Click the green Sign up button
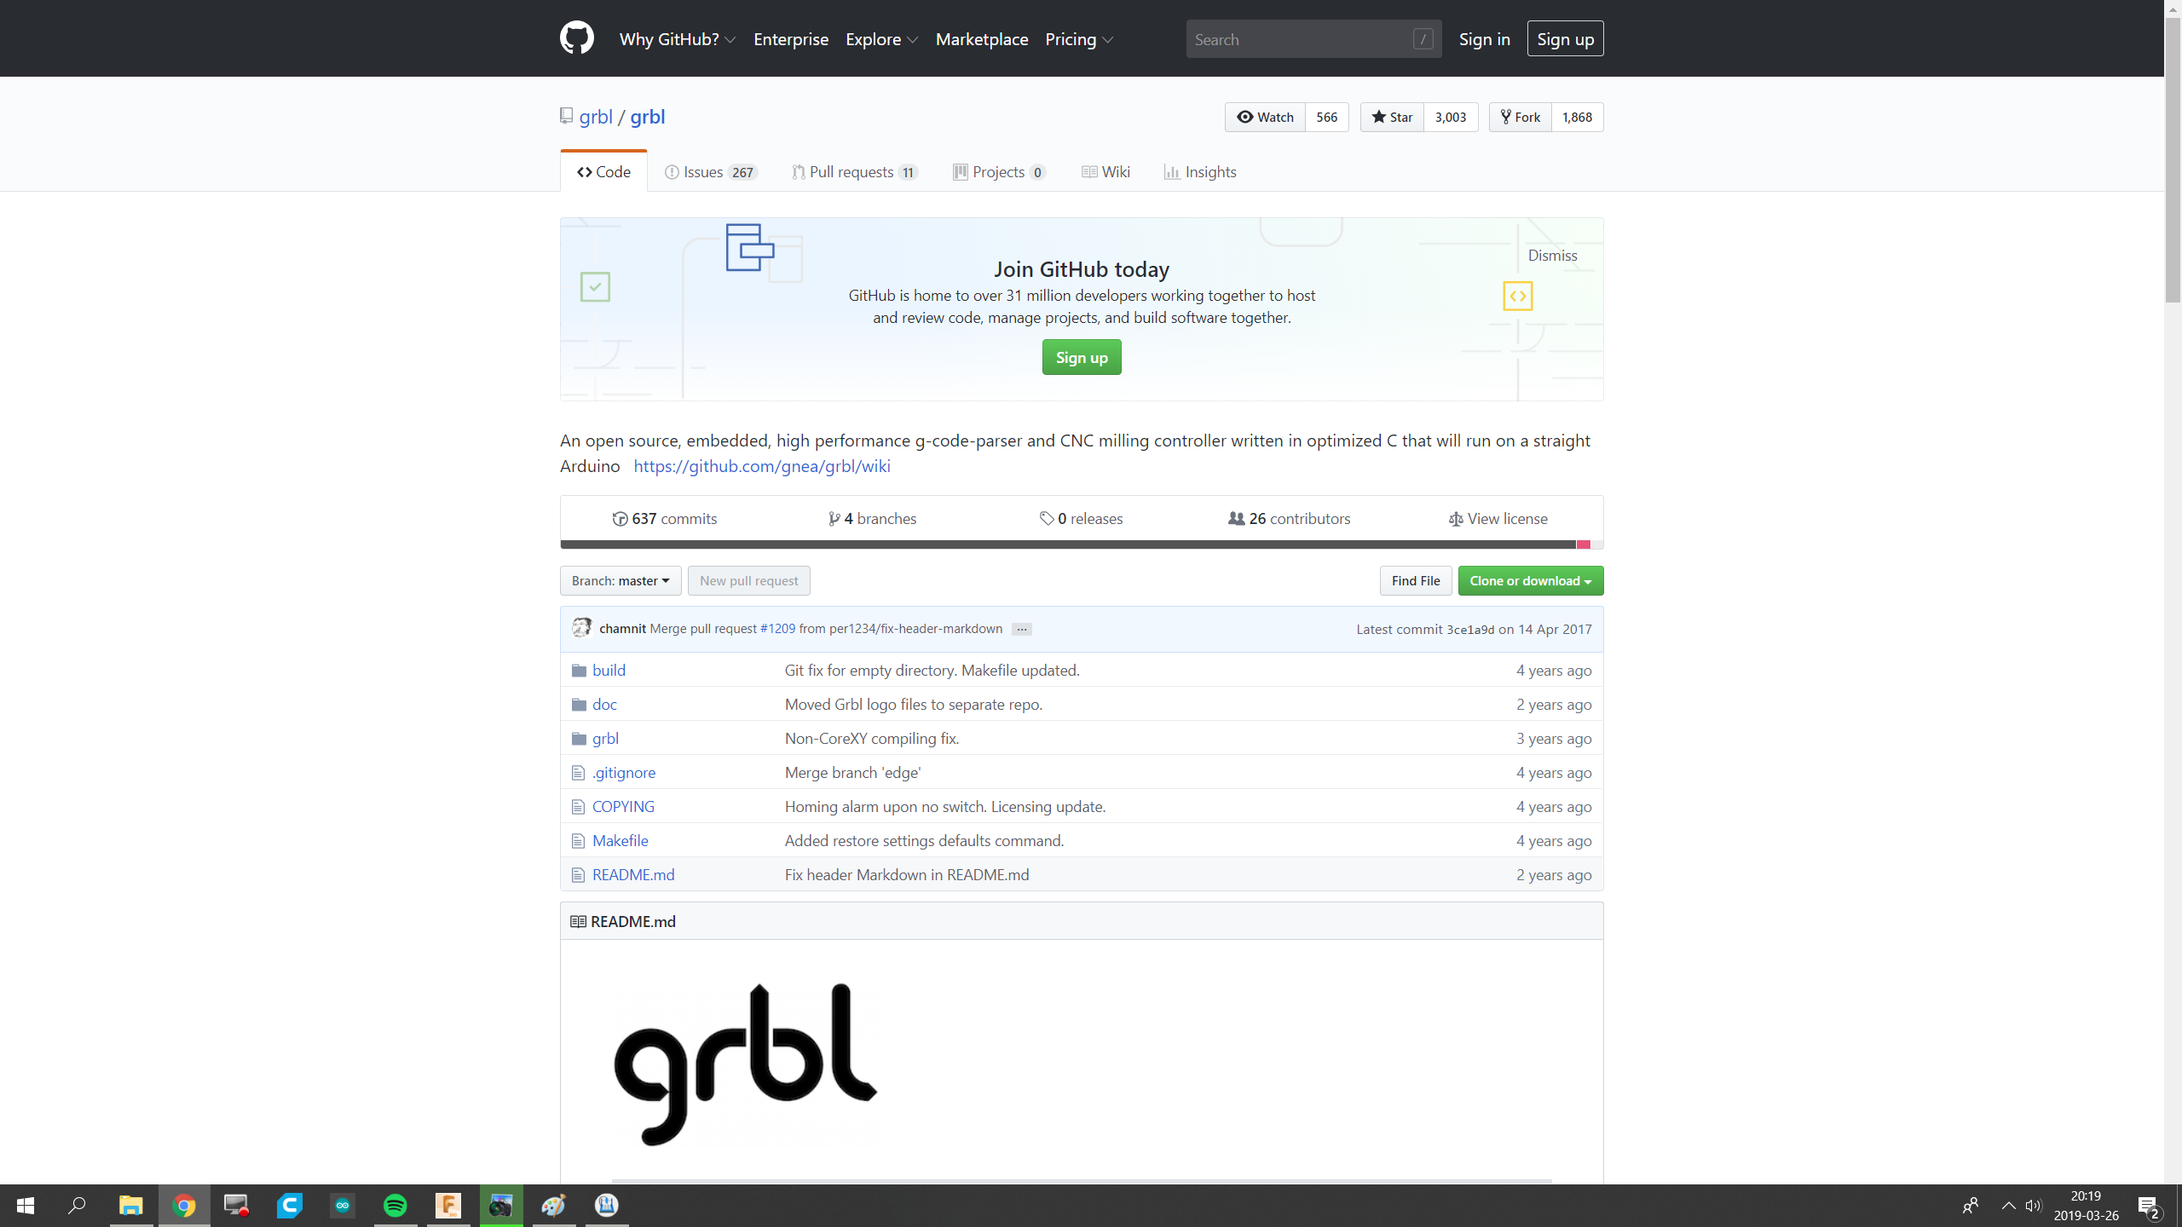 point(1081,356)
